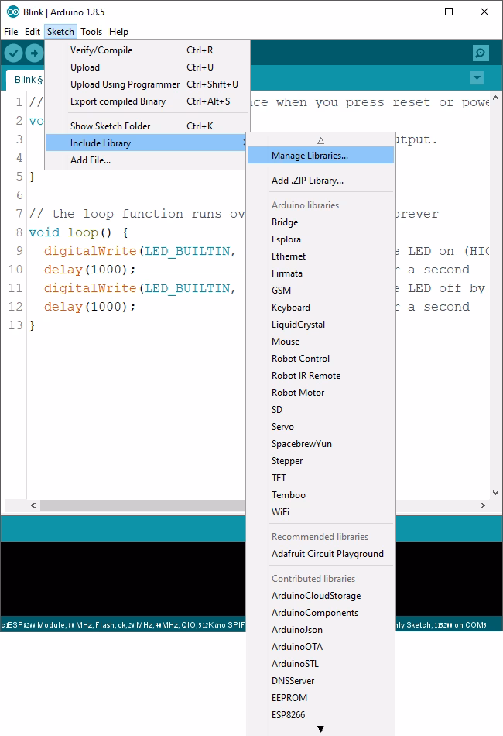
Task: Close the open Sketch menu
Action: pyautogui.click(x=60, y=32)
